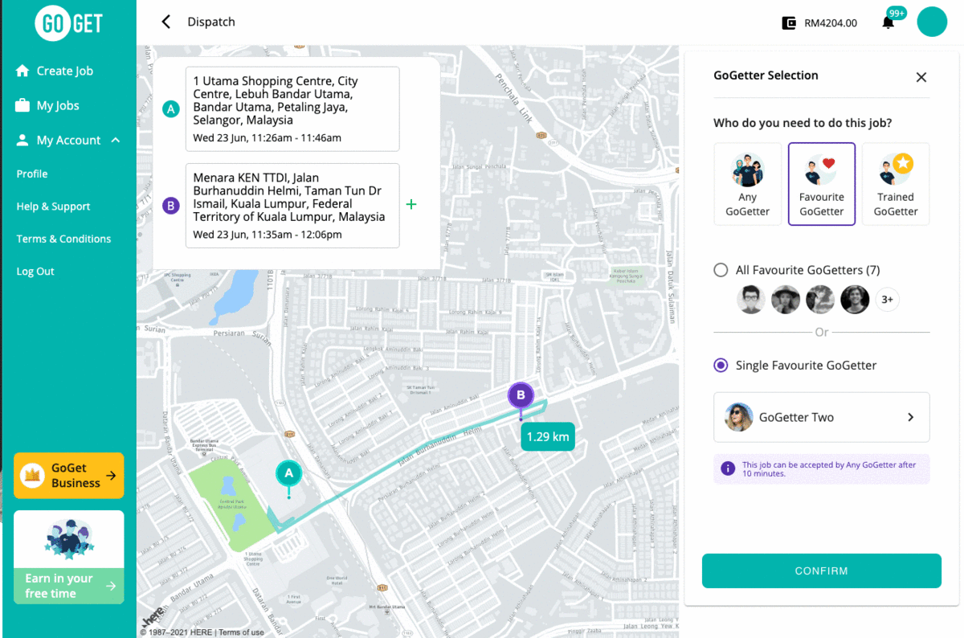The width and height of the screenshot is (964, 638).
Task: Click the green plus to add stop
Action: [x=411, y=205]
